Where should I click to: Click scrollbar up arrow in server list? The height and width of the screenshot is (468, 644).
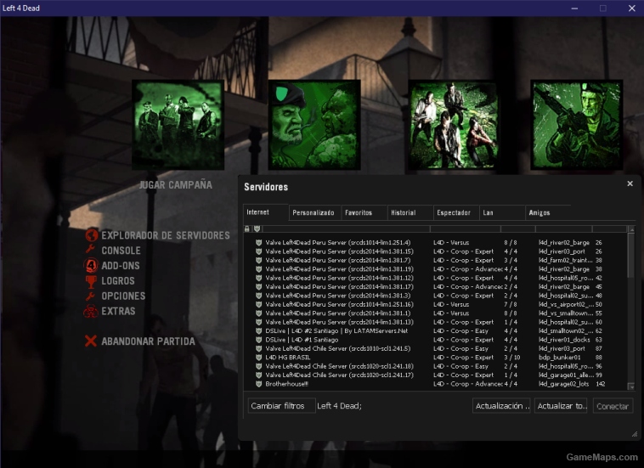631,229
